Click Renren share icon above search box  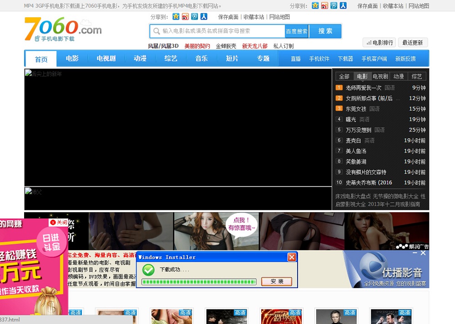click(204, 16)
